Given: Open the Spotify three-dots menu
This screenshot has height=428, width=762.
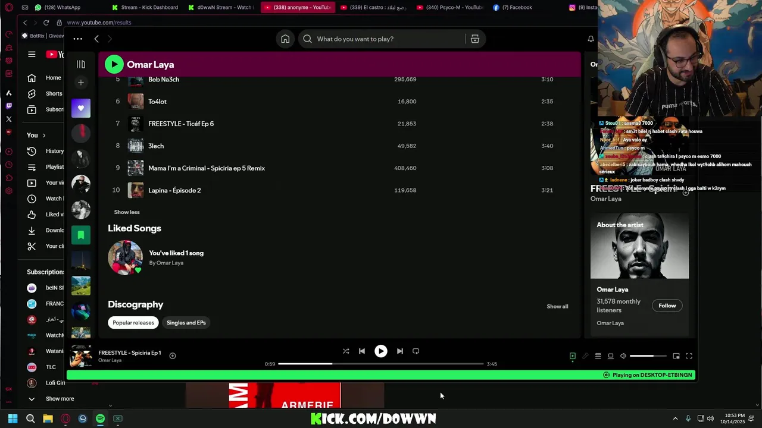Looking at the screenshot, I should tap(77, 39).
